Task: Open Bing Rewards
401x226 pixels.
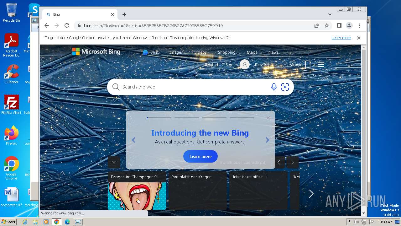Action: coord(263,65)
